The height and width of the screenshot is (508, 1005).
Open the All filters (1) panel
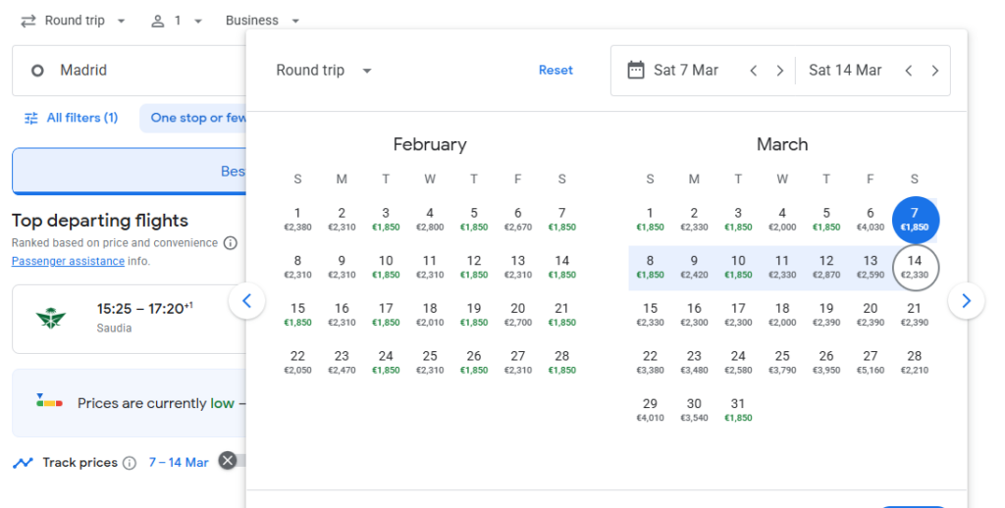[71, 118]
